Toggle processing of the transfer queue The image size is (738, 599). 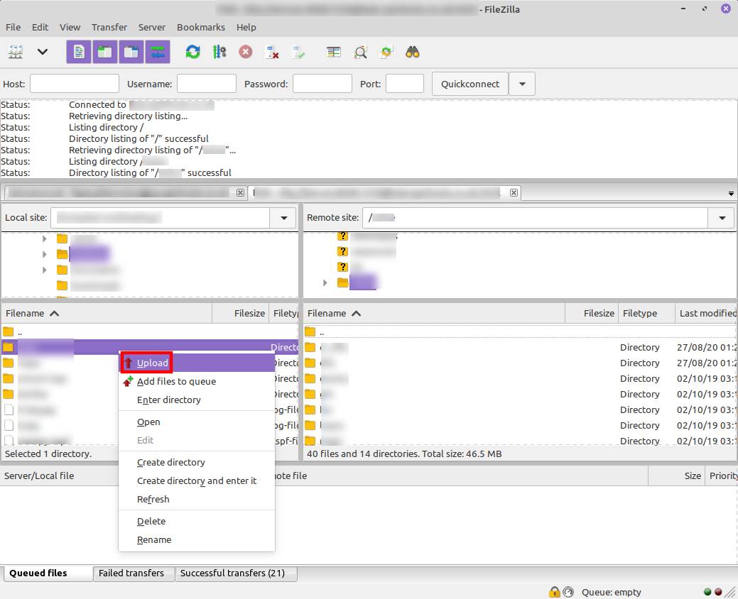(219, 52)
